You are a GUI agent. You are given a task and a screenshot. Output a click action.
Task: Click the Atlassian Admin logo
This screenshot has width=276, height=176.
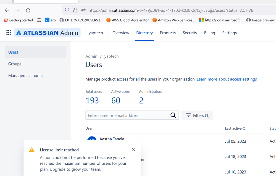(47, 33)
